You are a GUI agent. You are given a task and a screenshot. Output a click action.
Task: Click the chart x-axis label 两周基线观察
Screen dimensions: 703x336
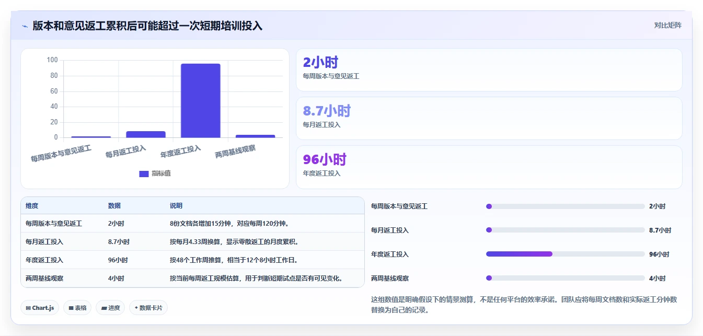pyautogui.click(x=235, y=152)
